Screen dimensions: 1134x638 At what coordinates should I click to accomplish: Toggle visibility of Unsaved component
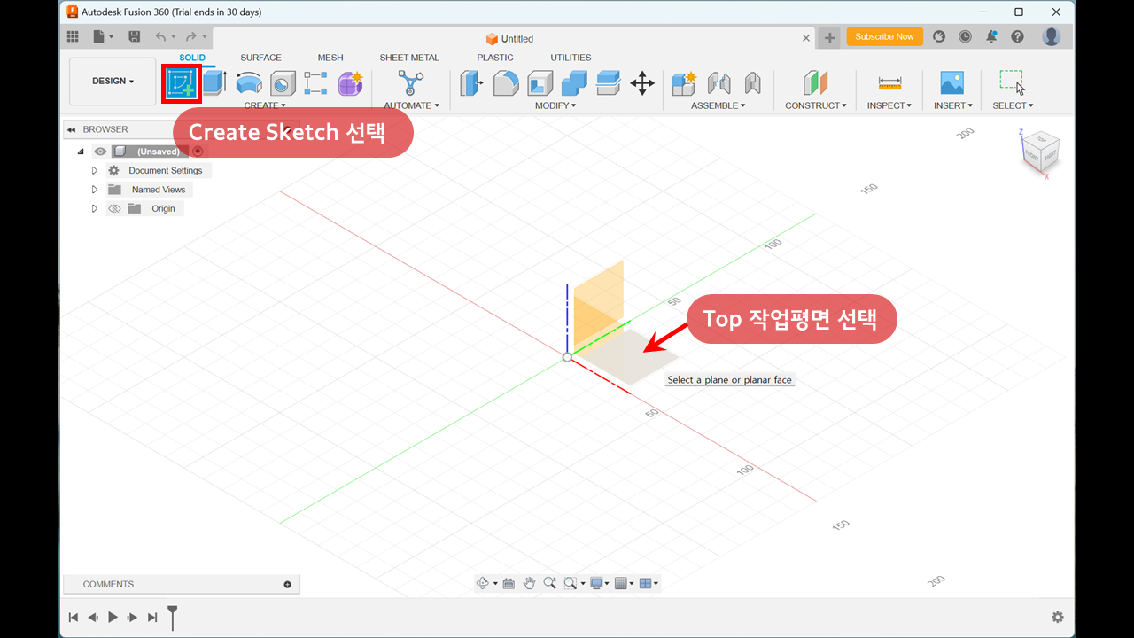[x=100, y=152]
